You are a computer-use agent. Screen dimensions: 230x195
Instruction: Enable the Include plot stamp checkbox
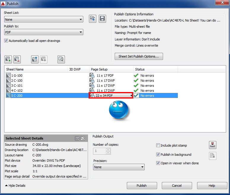click(158, 145)
